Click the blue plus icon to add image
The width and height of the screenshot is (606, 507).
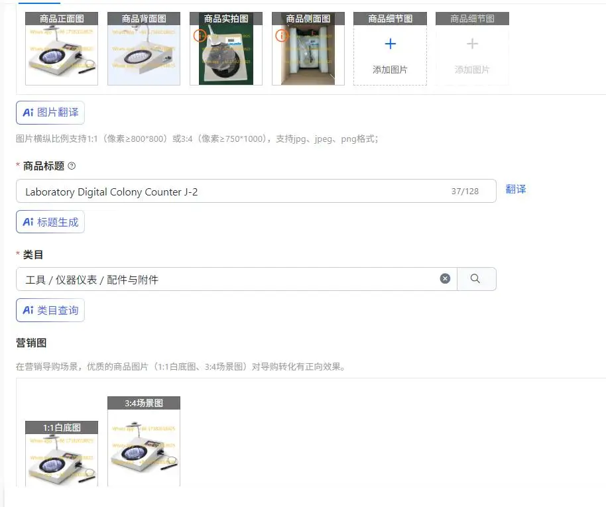click(x=391, y=44)
